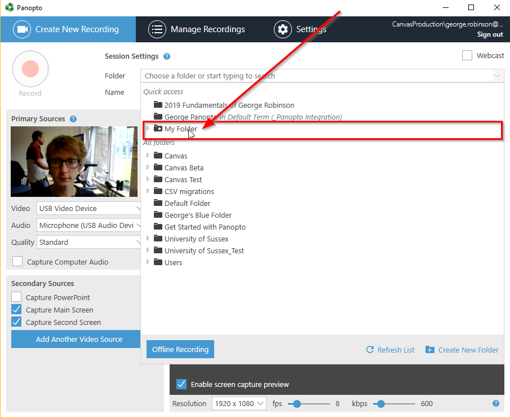
Task: Select the Canvas folder name
Action: (176, 156)
